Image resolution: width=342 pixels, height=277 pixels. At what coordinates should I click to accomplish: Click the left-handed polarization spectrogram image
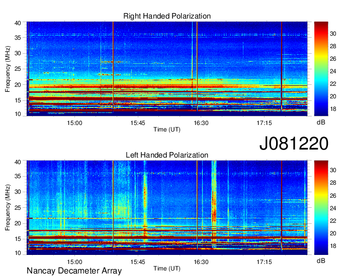click(167, 208)
